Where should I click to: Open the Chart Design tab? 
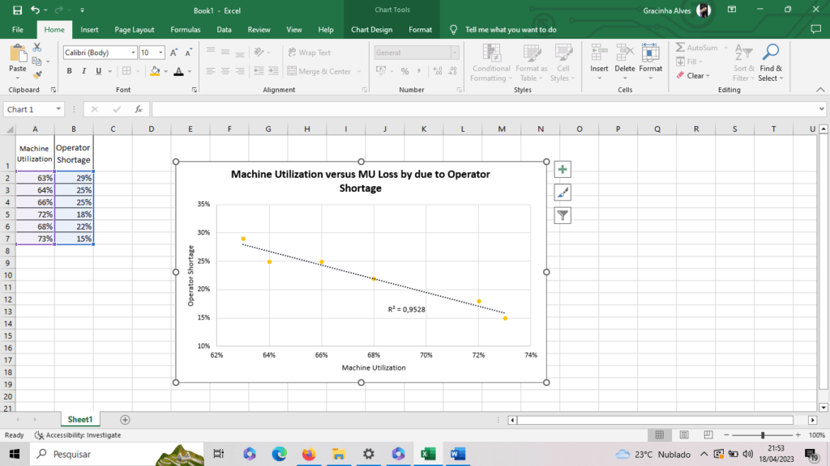[371, 30]
